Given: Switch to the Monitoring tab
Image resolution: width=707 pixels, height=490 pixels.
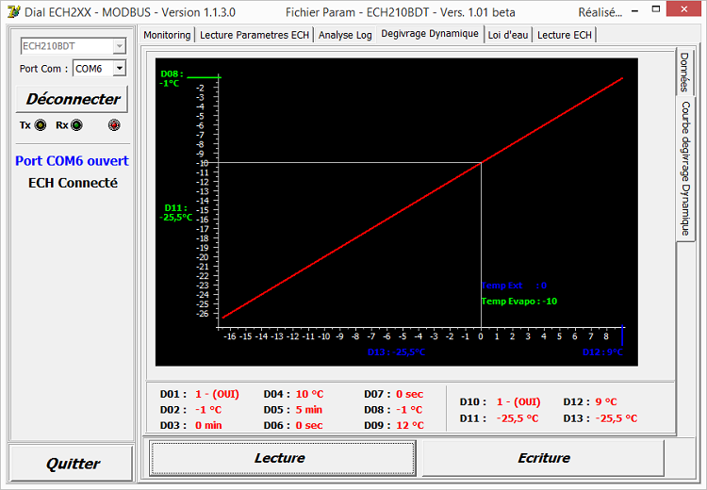Looking at the screenshot, I should pyautogui.click(x=167, y=35).
